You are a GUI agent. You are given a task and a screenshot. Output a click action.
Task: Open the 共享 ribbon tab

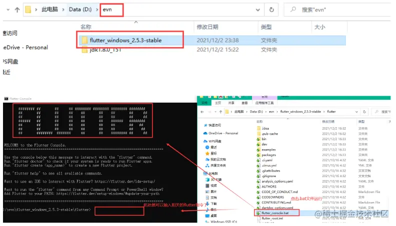(x=231, y=103)
